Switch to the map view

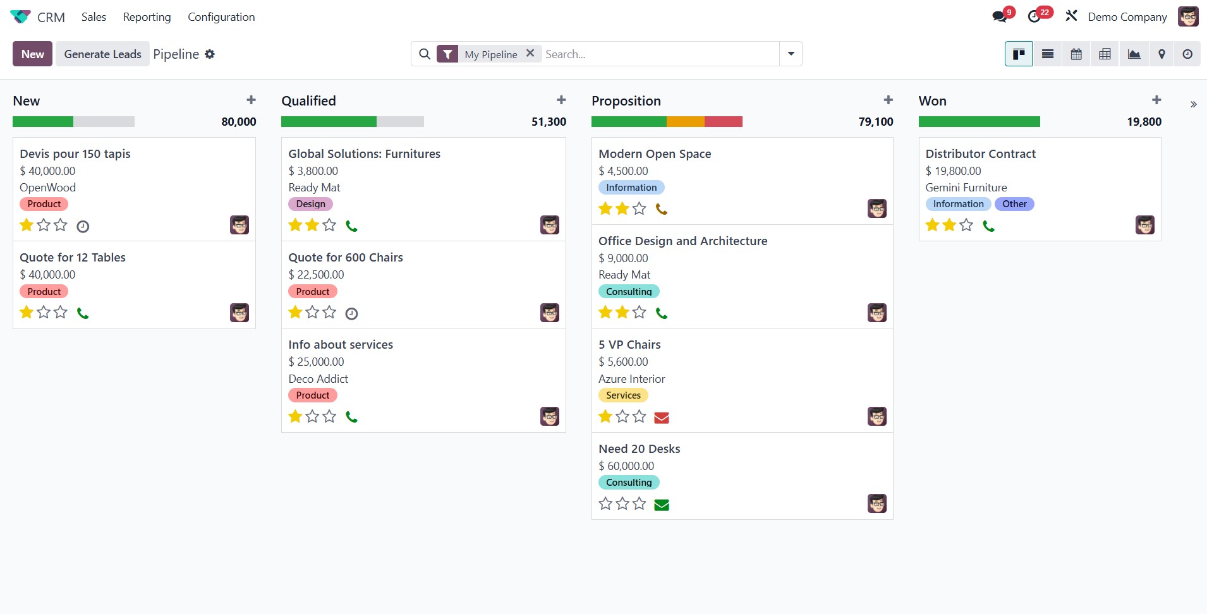[1162, 54]
